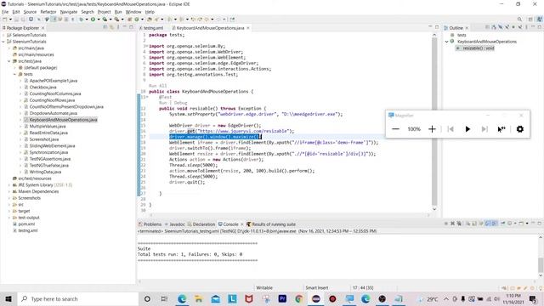Click Magnifier read from here icon
544x306 pixels.
501,129
